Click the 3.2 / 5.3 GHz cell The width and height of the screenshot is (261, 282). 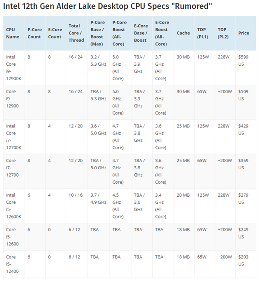(98, 60)
